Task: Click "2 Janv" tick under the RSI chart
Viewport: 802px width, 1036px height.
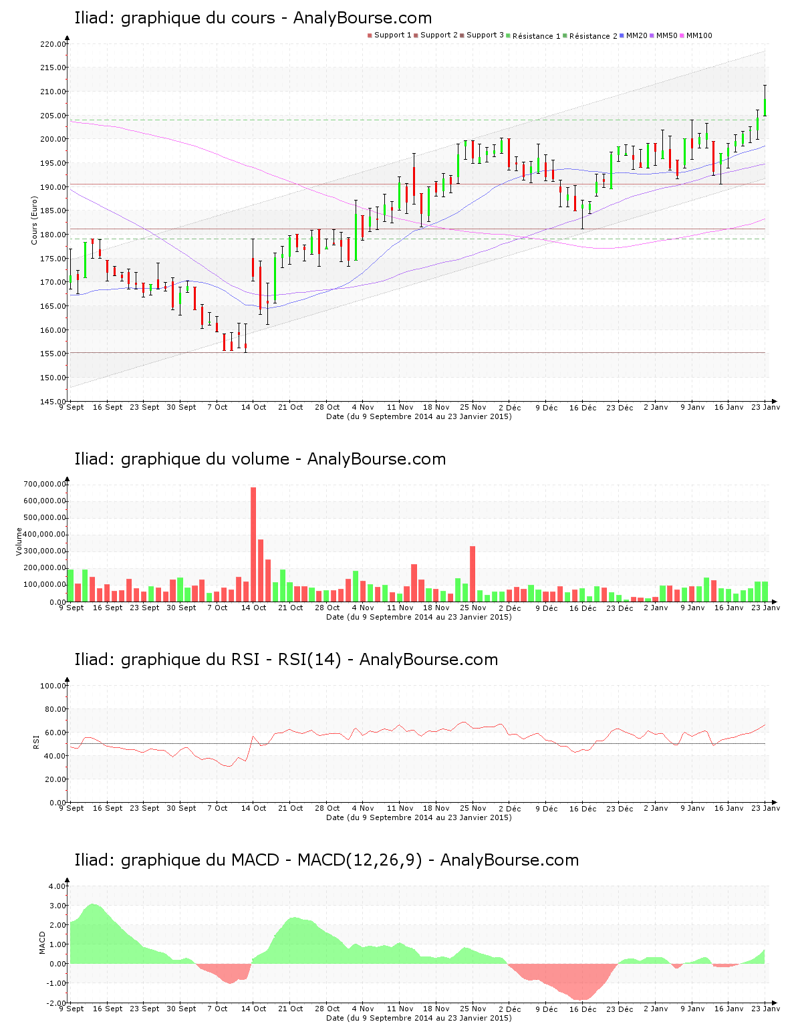Action: (656, 808)
